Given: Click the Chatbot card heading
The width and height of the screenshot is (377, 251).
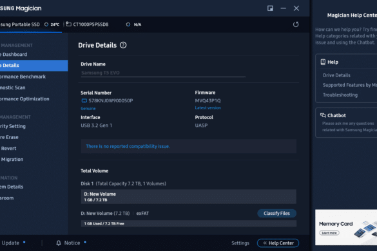Looking at the screenshot, I should [x=336, y=116].
